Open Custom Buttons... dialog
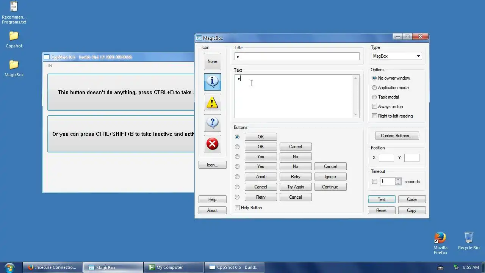The image size is (485, 273). (x=397, y=136)
